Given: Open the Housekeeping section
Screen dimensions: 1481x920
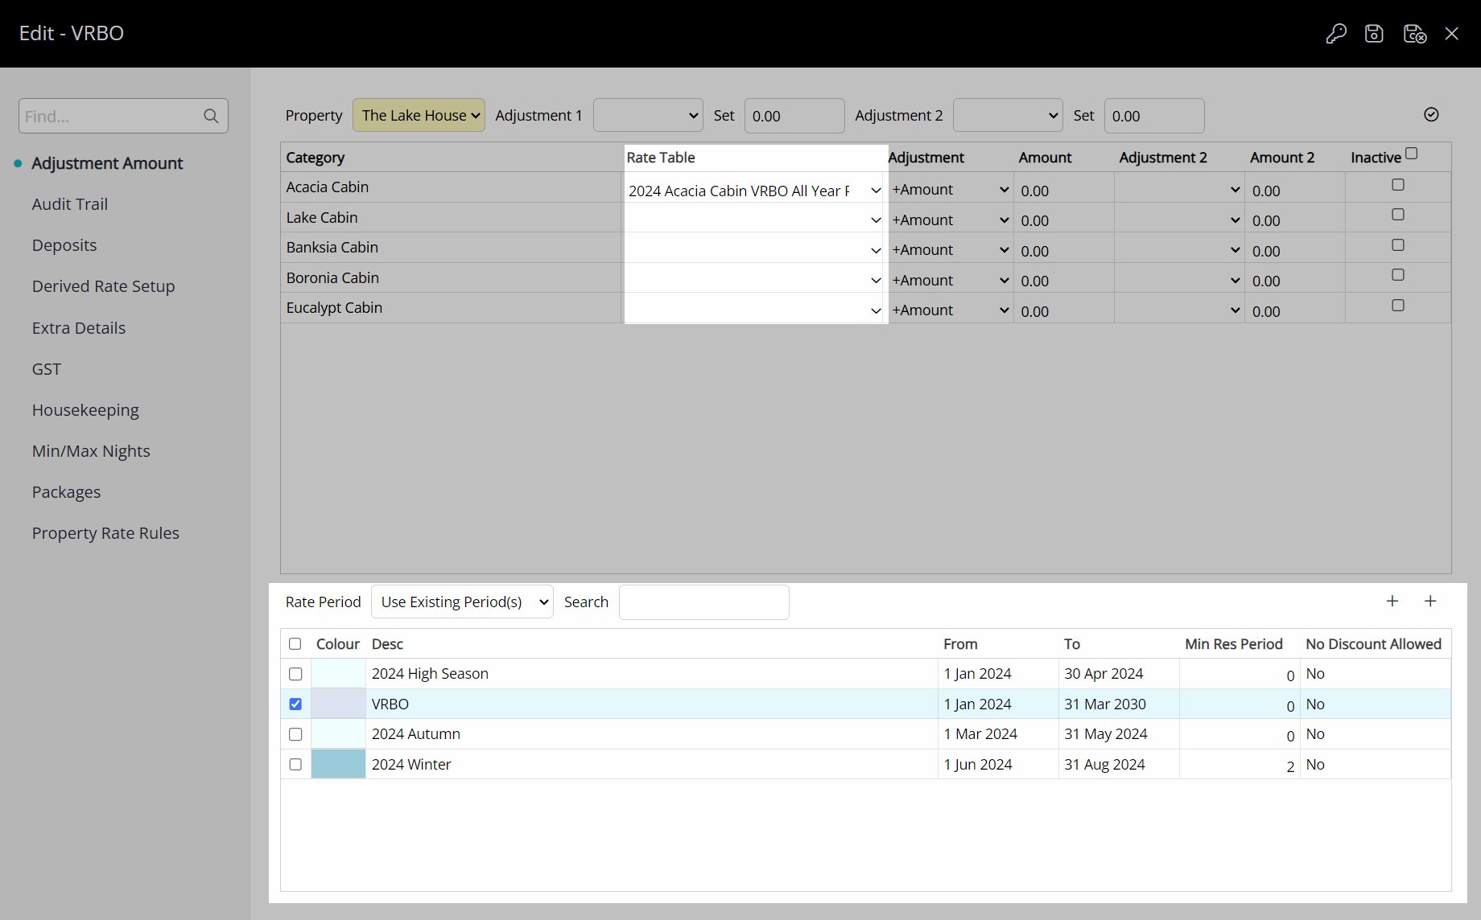Looking at the screenshot, I should pos(85,410).
